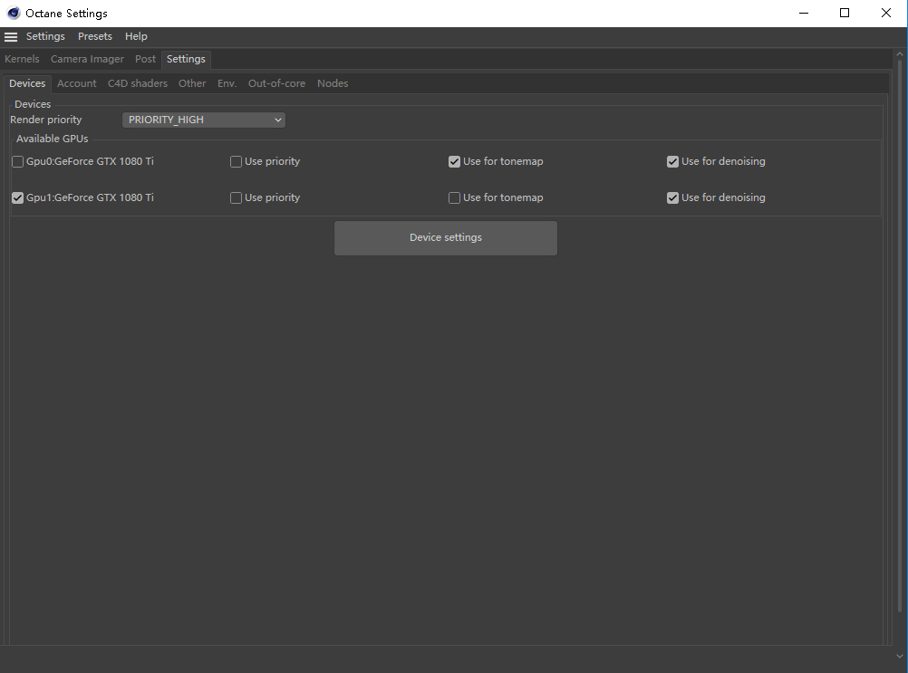Maximize the Octane Settings window
The width and height of the screenshot is (908, 673).
tap(845, 13)
